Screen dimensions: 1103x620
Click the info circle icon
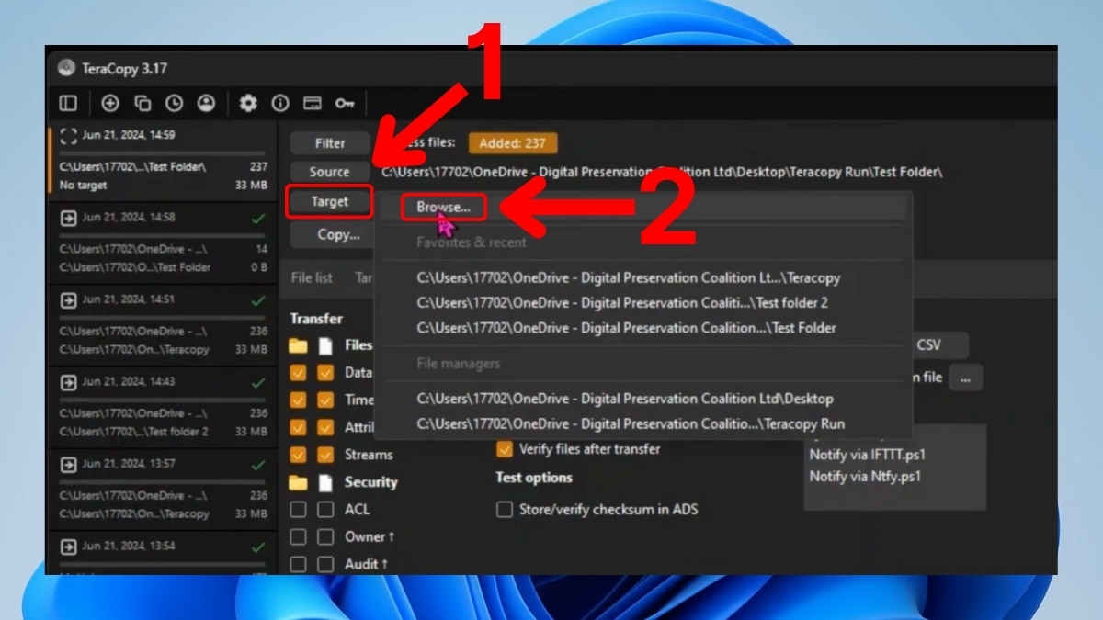(280, 103)
